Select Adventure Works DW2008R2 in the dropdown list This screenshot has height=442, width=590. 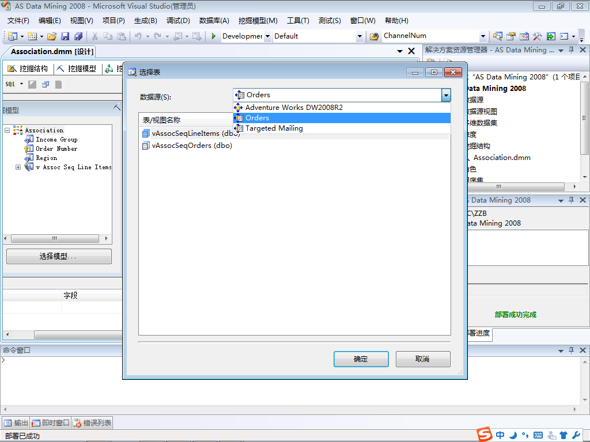coord(342,108)
